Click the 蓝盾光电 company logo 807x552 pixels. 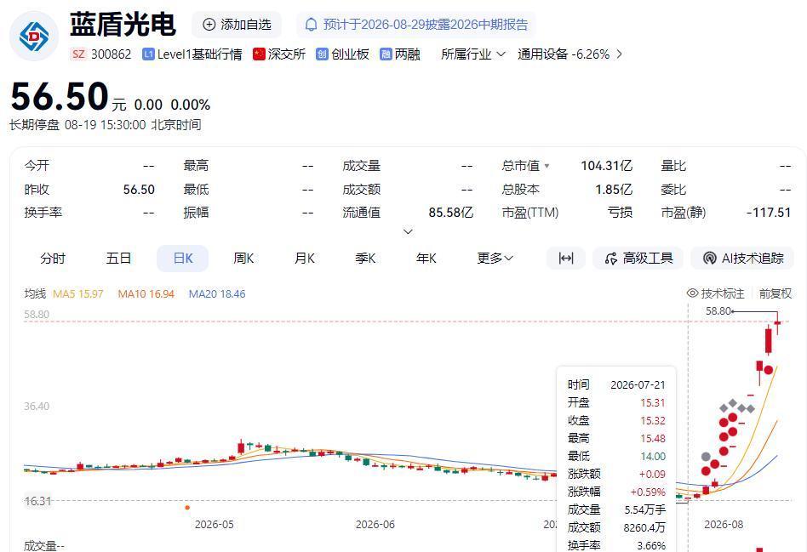pyautogui.click(x=34, y=36)
